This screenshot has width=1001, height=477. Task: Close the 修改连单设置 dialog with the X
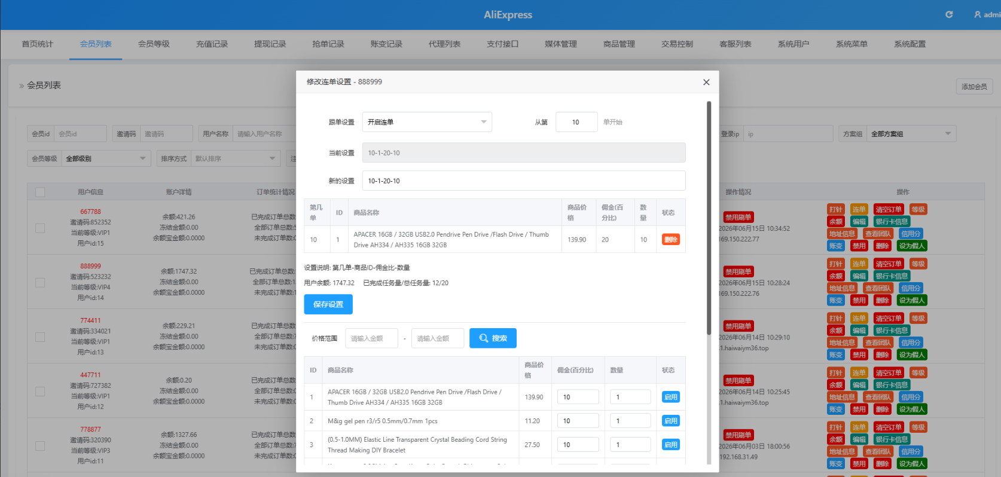[706, 82]
